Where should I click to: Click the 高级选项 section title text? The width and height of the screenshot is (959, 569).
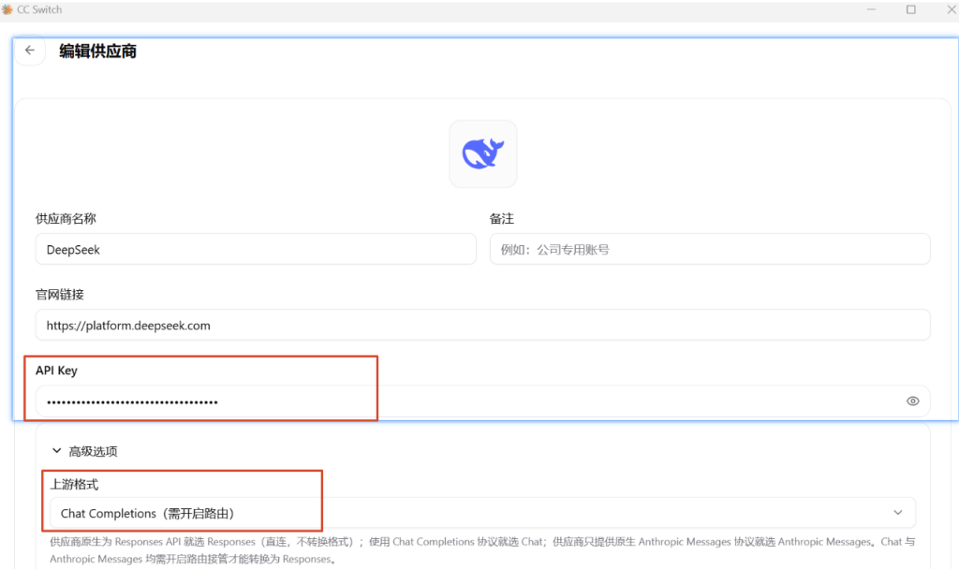click(x=93, y=452)
